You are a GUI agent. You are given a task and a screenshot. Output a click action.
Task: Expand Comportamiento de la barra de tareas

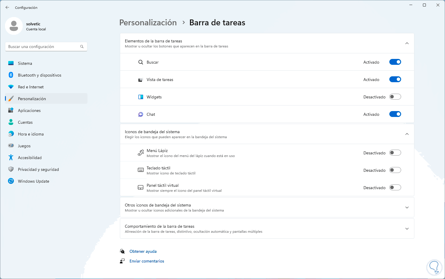pyautogui.click(x=407, y=229)
